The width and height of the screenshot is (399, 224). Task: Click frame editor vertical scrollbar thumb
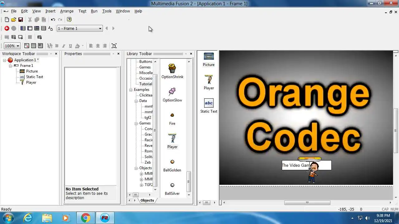(396, 130)
